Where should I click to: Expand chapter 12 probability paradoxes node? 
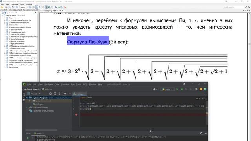tap(5, 46)
